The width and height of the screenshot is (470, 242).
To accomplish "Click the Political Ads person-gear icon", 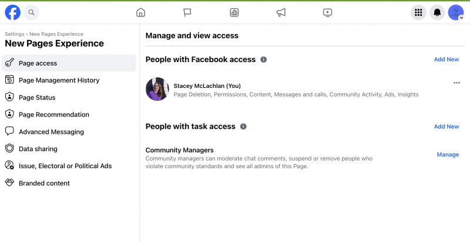I will point(9,165).
